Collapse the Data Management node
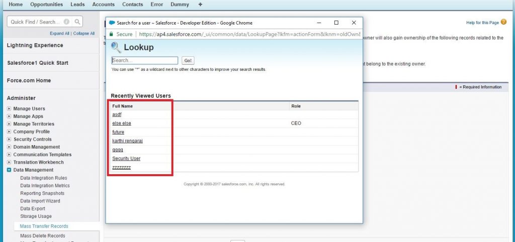 click(x=9, y=170)
